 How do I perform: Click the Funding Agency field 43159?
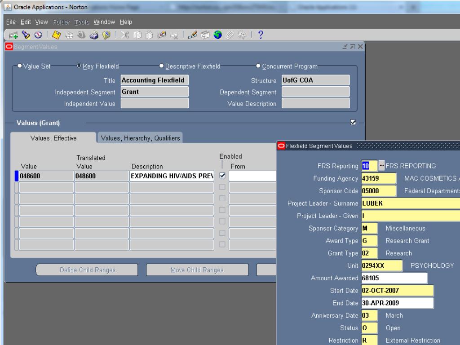(378, 178)
